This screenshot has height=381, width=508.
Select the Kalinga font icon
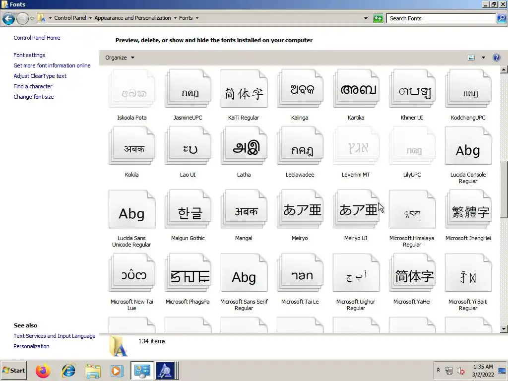coord(300,88)
